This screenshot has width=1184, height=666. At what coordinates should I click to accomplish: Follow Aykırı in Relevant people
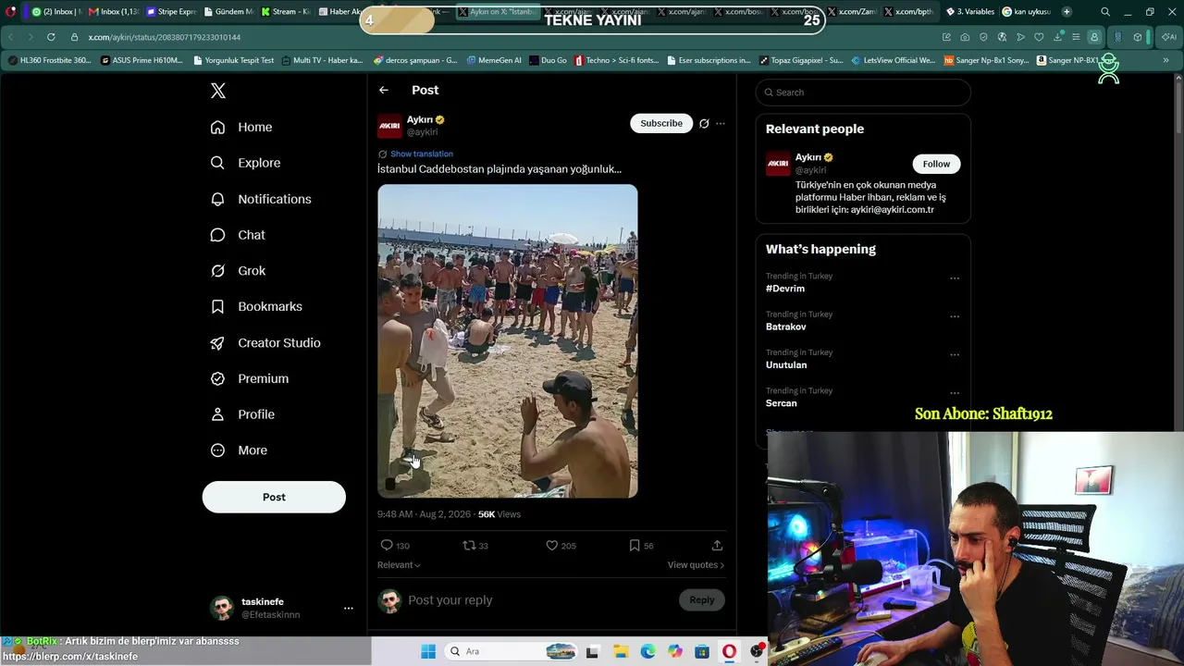pos(936,164)
